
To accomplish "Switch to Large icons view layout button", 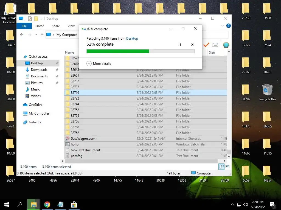I will [227, 167].
